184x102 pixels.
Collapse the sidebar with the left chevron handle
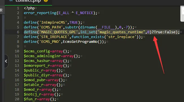pyautogui.click(x=6, y=61)
